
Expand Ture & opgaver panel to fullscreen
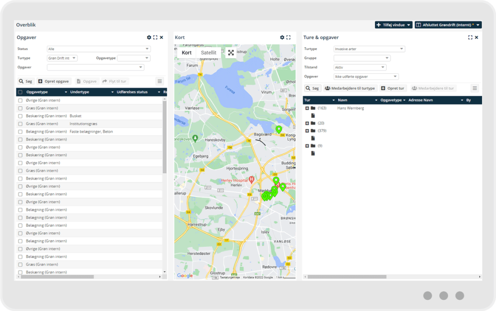(x=470, y=37)
